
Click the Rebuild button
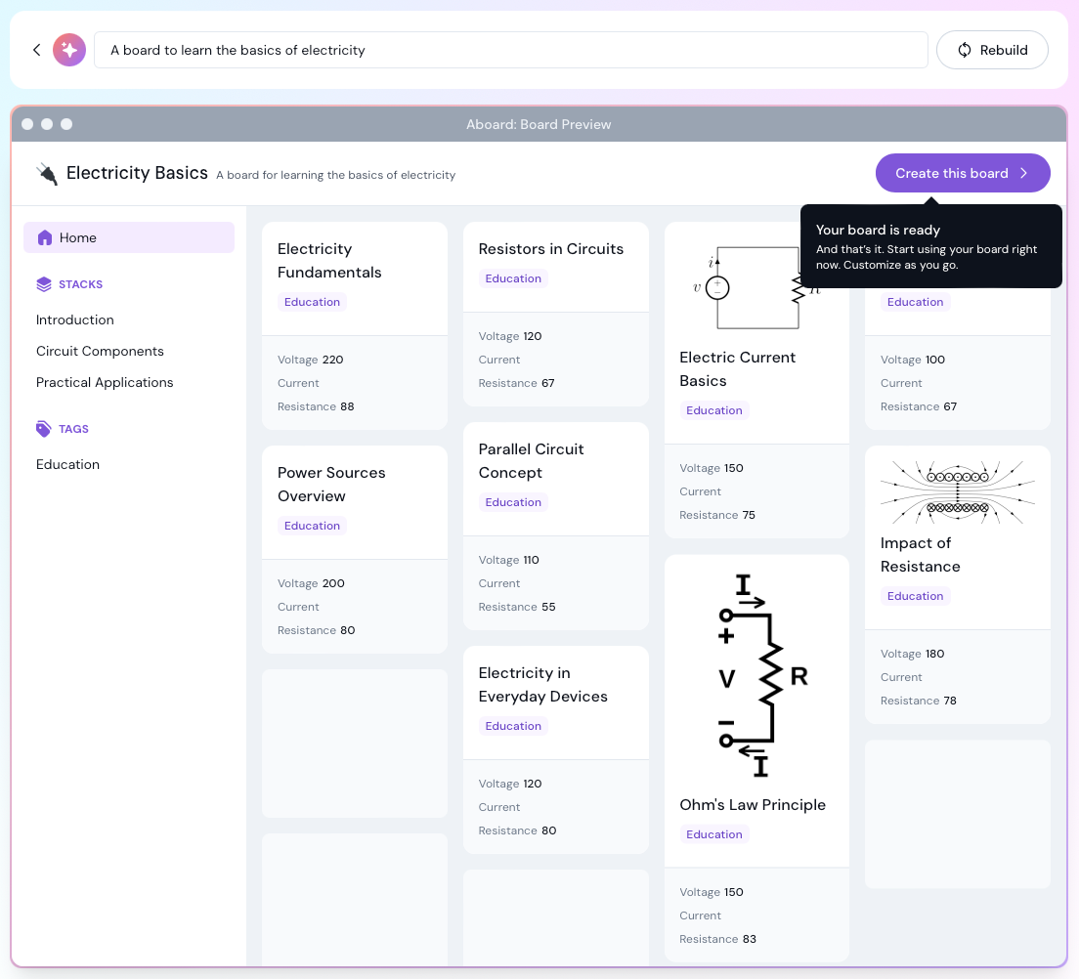(x=992, y=50)
